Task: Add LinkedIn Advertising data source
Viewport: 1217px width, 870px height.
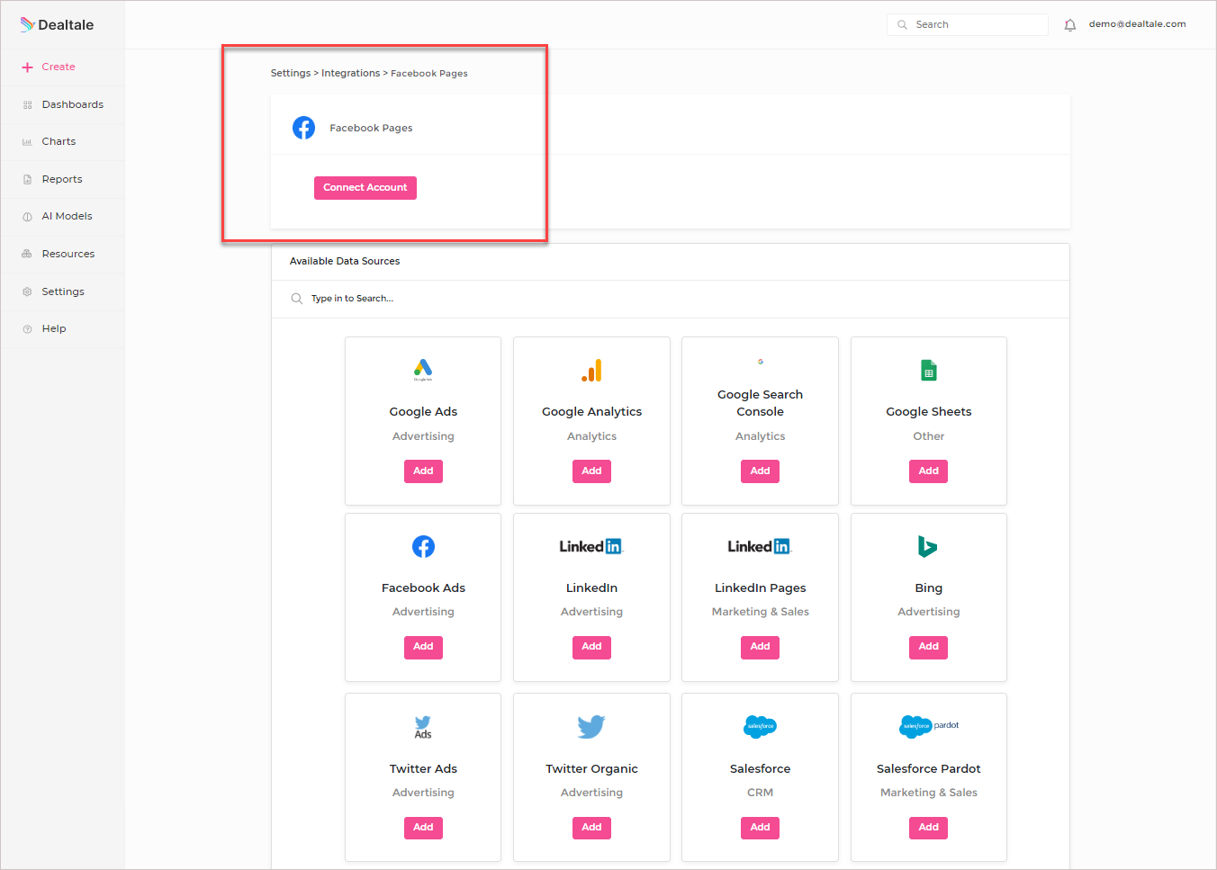Action: [591, 647]
